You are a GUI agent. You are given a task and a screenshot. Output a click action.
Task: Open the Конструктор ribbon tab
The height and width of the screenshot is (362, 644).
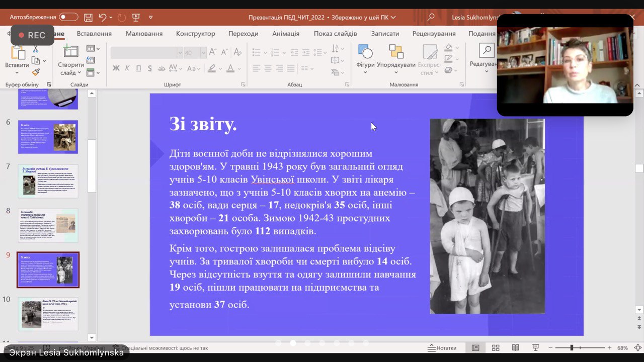point(195,34)
